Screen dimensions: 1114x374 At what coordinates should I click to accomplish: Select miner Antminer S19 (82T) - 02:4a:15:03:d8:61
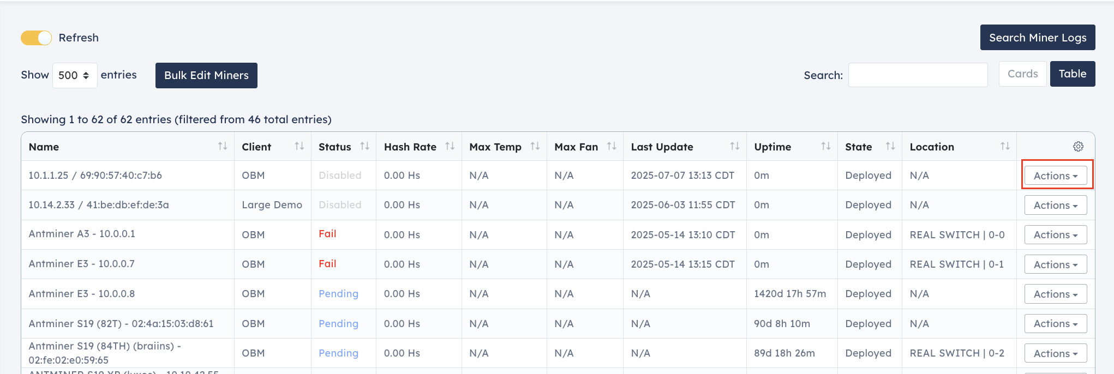121,324
